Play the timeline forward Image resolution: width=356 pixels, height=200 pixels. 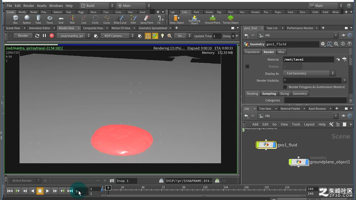click(47, 191)
